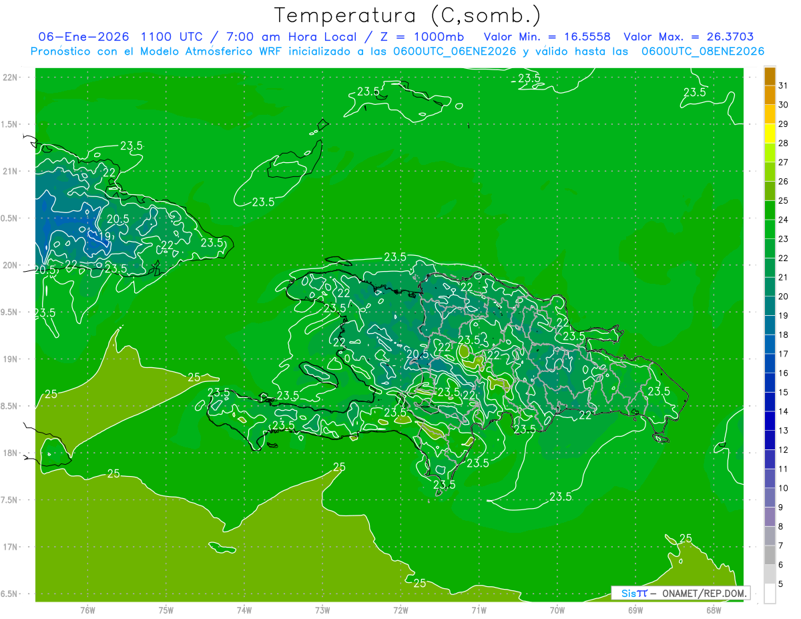Click the legend swatch between 23 and 24
This screenshot has width=801, height=619.
tap(770, 229)
